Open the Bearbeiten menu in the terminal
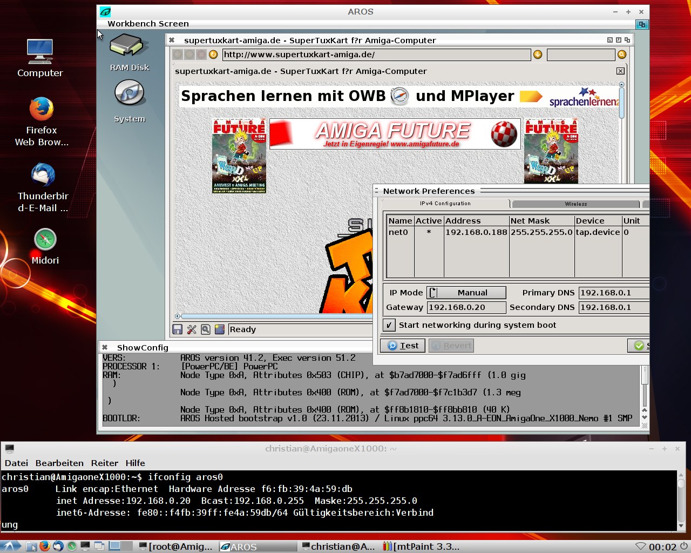 tap(59, 463)
